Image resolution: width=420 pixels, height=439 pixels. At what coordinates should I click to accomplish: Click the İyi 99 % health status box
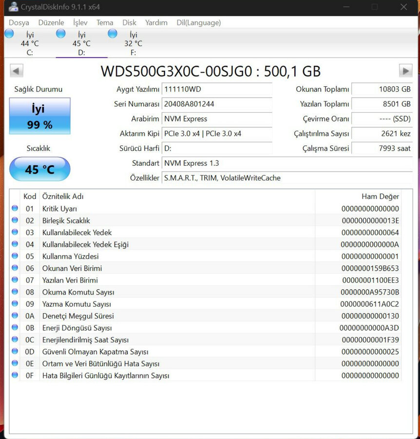tap(39, 116)
